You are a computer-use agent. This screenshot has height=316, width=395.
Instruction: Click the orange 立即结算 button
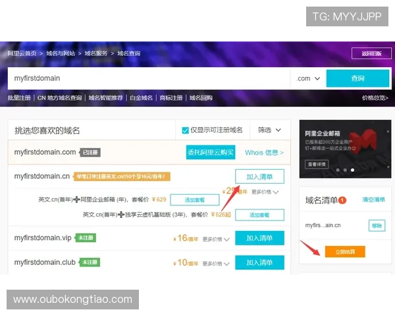coord(345,251)
